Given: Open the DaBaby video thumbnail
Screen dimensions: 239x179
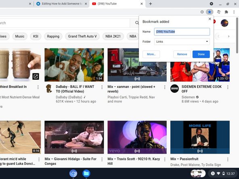Looking at the screenshot, I should (74, 65).
